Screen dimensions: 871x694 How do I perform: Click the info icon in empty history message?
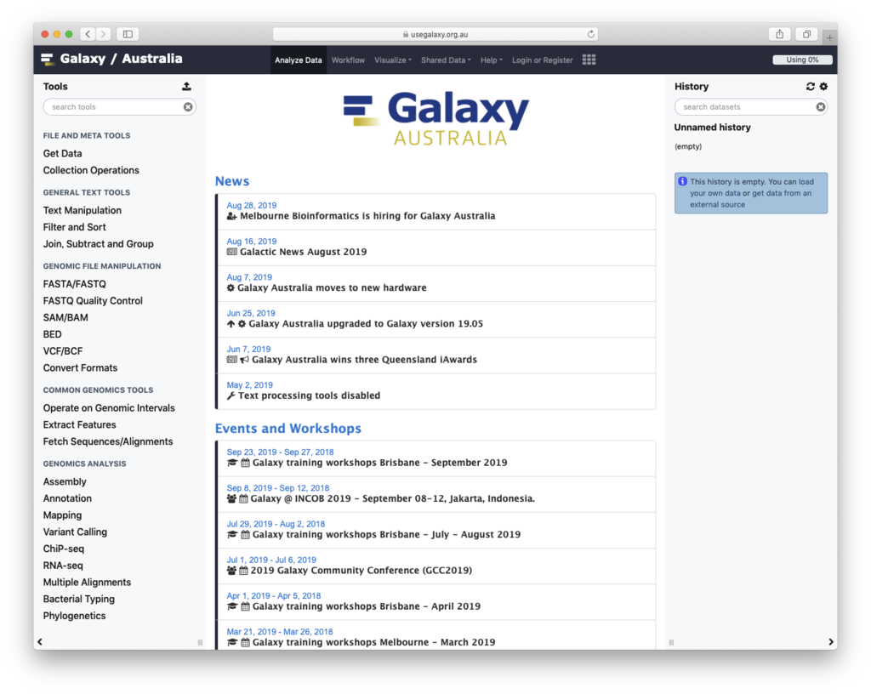pos(683,181)
